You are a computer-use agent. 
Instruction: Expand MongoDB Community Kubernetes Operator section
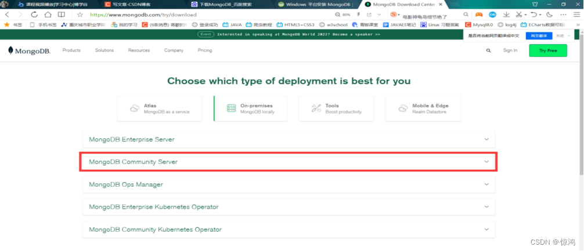coord(288,230)
